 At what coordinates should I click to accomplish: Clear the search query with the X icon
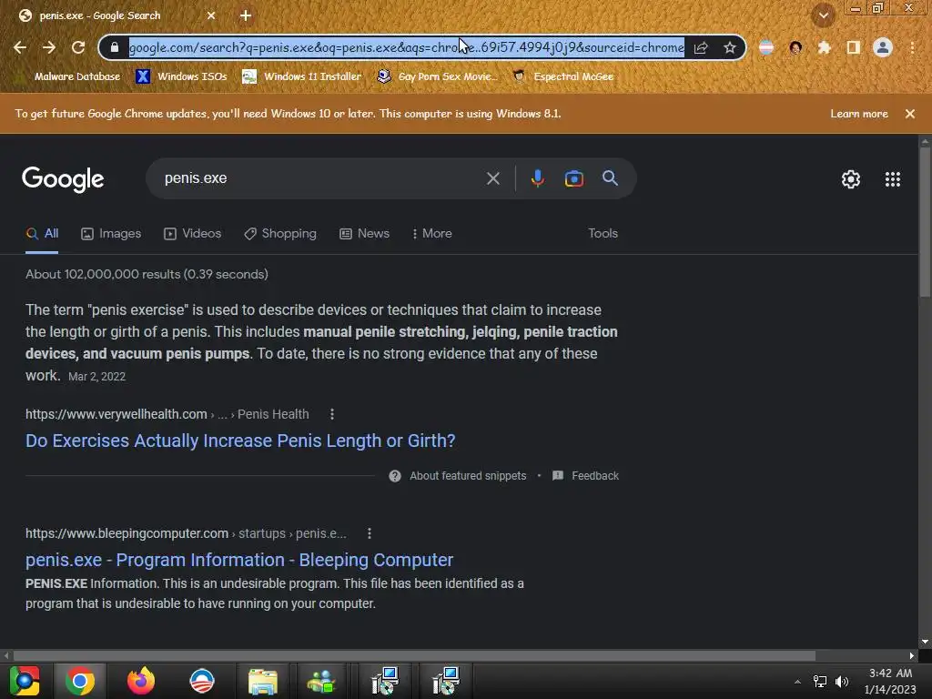click(x=492, y=178)
